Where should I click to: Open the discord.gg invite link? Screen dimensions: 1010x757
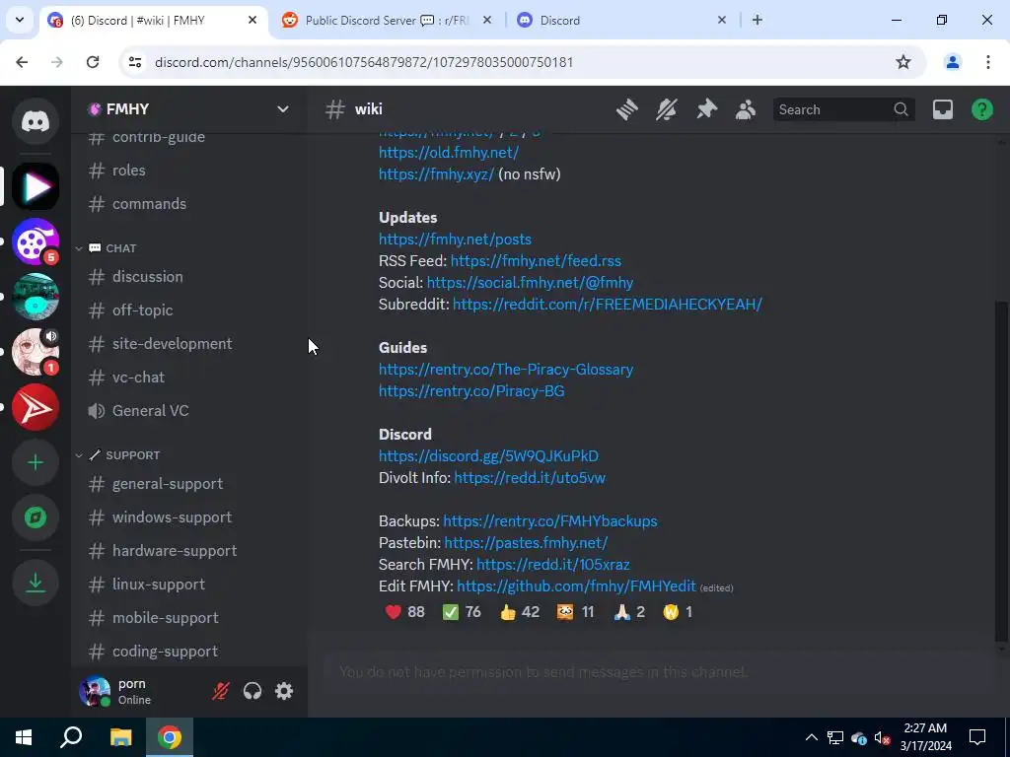click(488, 455)
